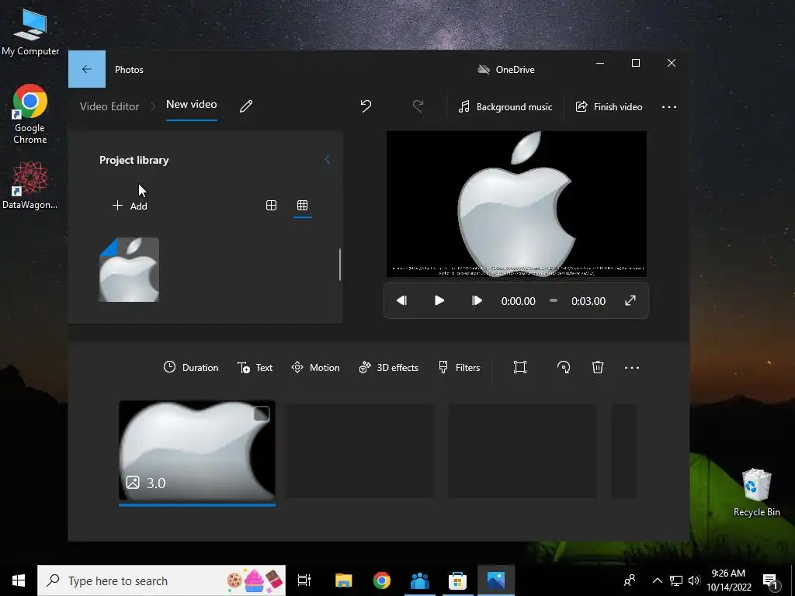The width and height of the screenshot is (795, 596).
Task: Click the taskbar search box
Action: (161, 580)
